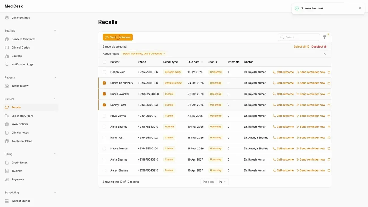Click the calendar icon in Priya Verma's row

(329, 116)
